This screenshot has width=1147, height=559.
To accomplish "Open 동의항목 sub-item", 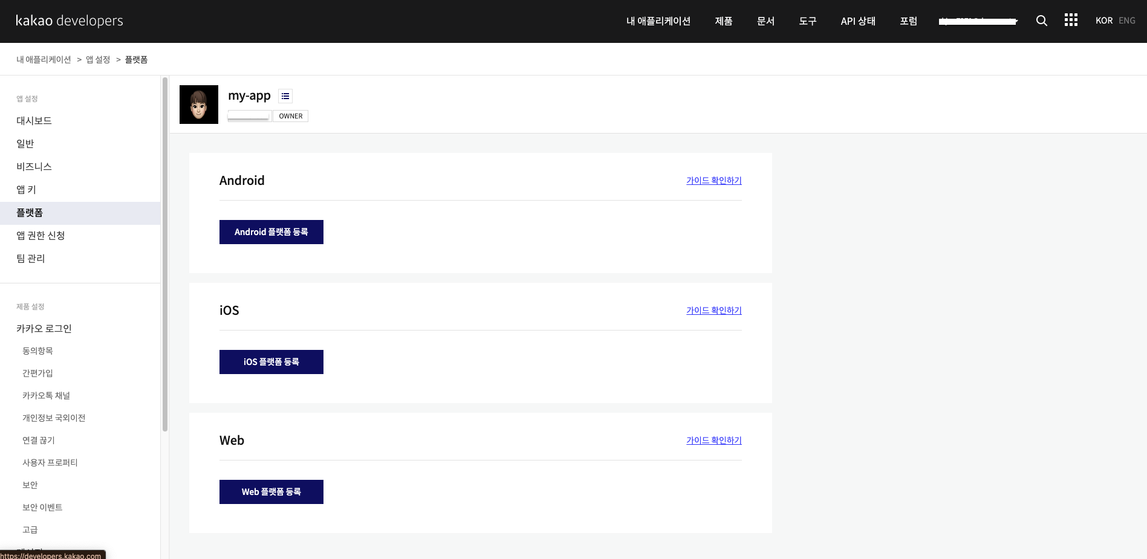I will tap(37, 351).
